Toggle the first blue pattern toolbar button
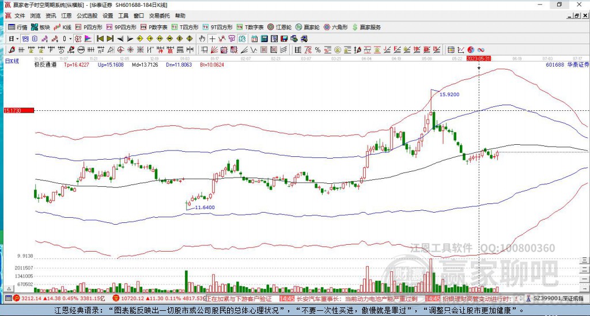The image size is (590, 316). pos(25,38)
